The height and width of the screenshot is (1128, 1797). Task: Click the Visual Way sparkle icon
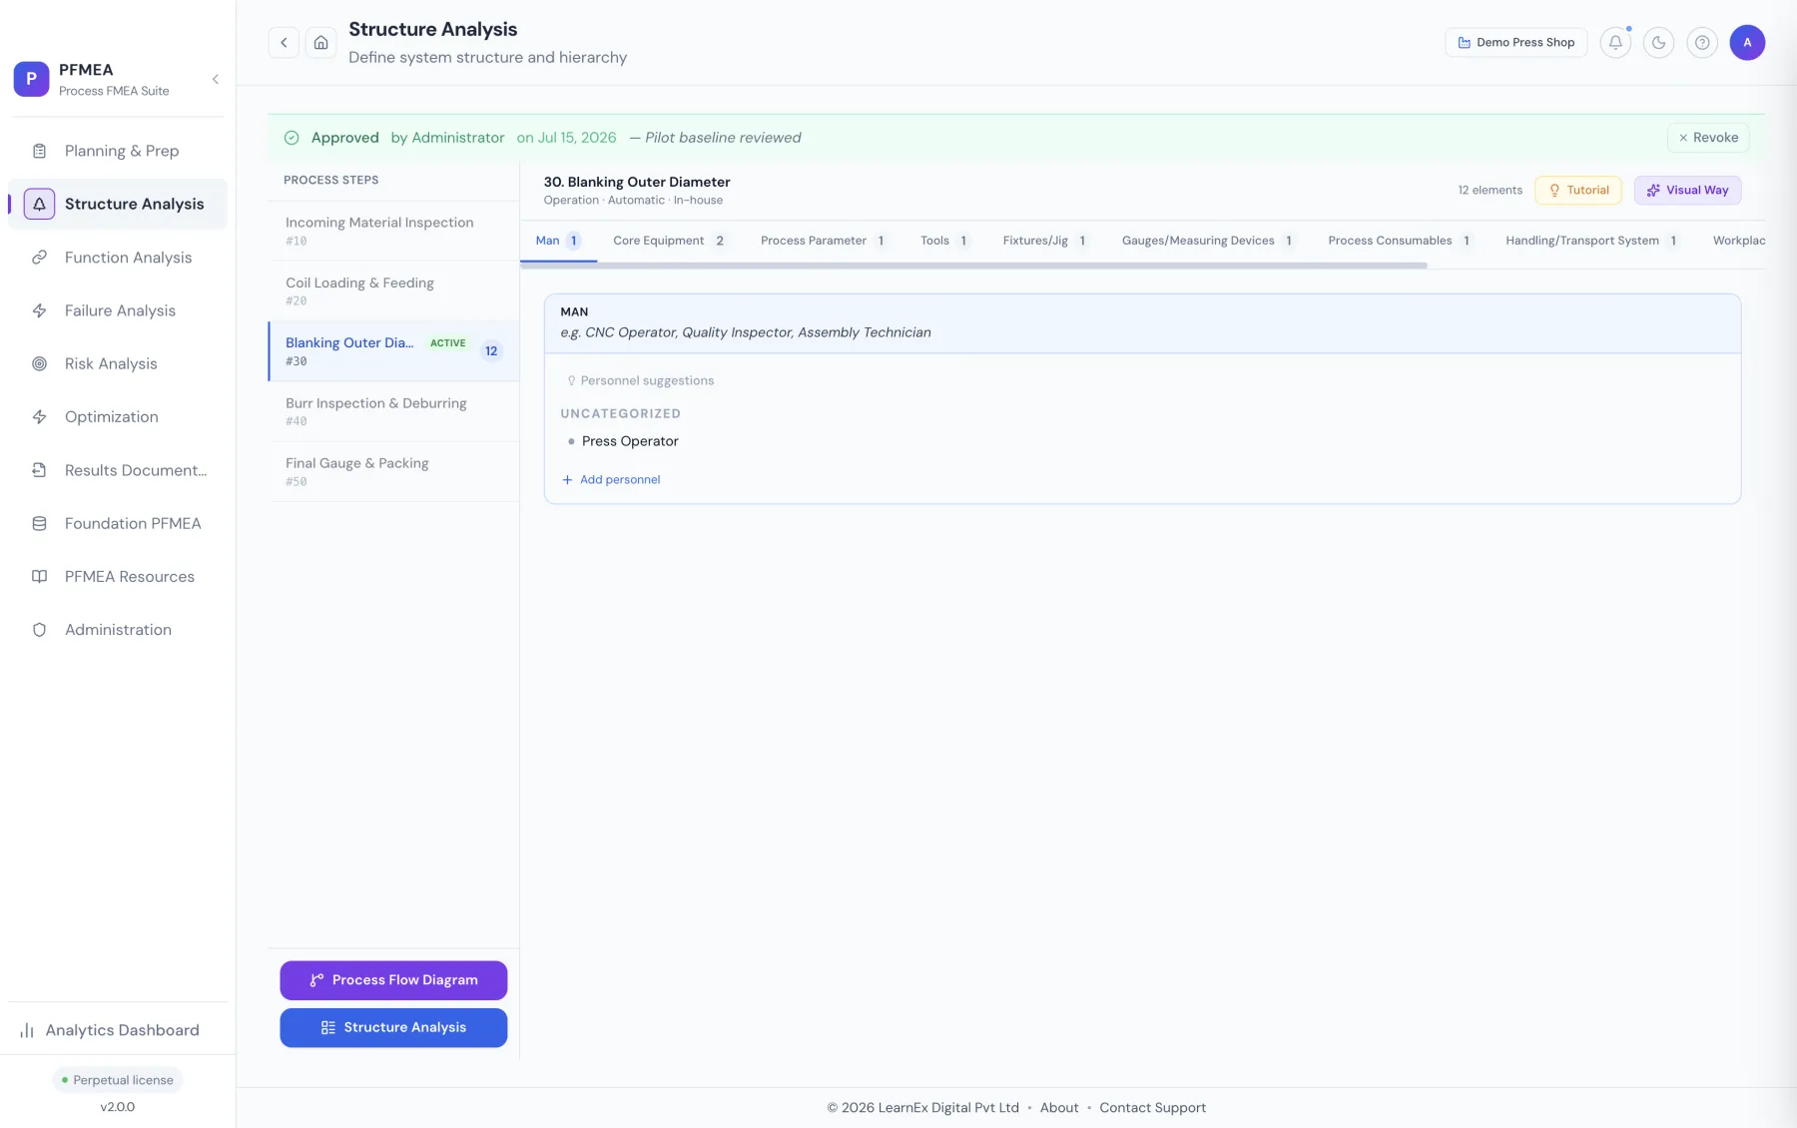[x=1653, y=190]
